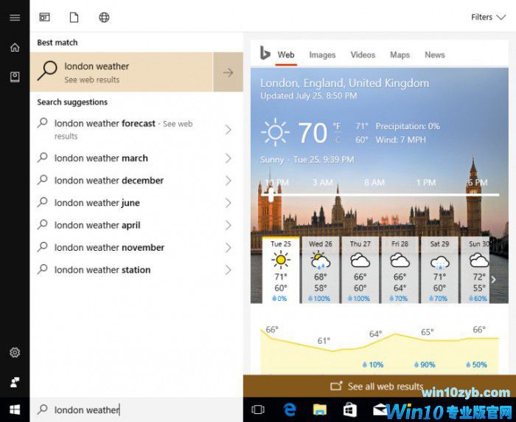Open Microsoft Edge from taskbar
The image size is (516, 422).
tap(290, 409)
